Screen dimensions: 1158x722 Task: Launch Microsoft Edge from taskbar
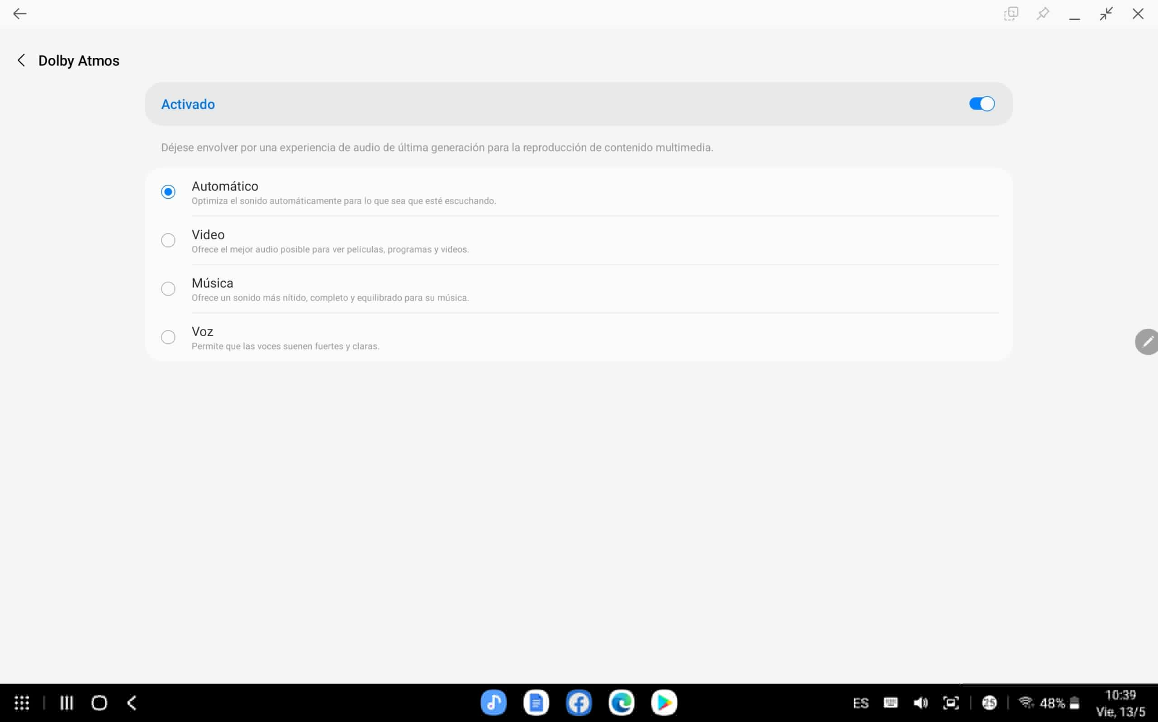622,703
